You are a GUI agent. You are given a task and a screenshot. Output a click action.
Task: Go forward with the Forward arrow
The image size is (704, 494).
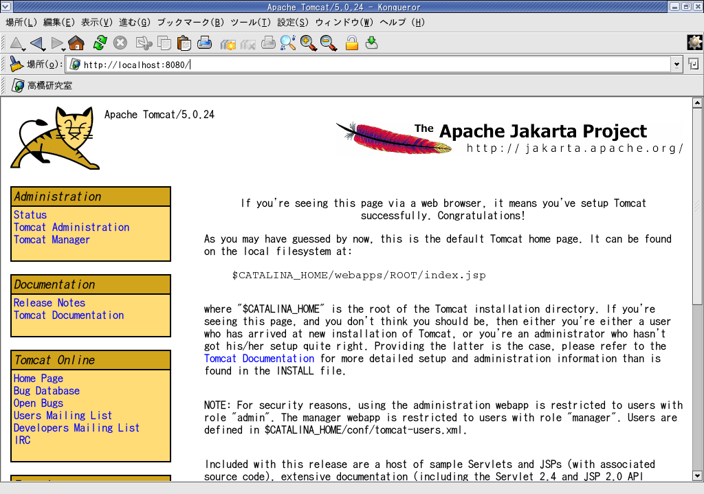(58, 43)
